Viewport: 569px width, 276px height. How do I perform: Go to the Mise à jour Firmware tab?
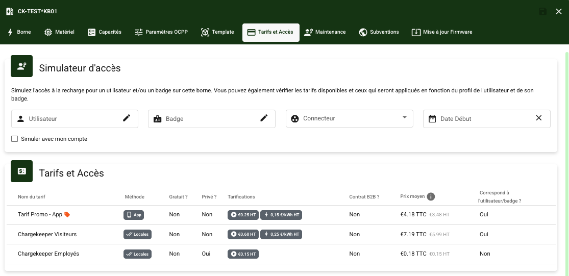point(442,32)
